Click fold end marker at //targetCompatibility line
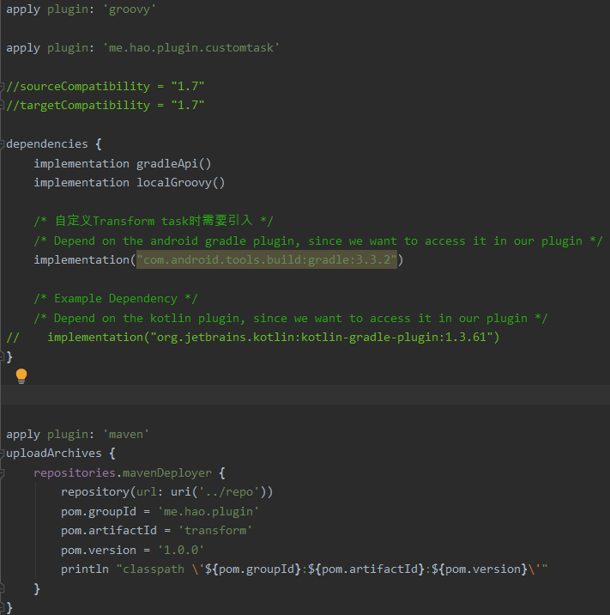The height and width of the screenshot is (615, 610). tap(2, 106)
